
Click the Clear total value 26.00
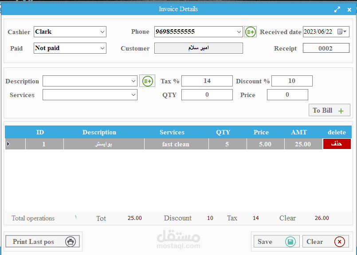coord(322,218)
